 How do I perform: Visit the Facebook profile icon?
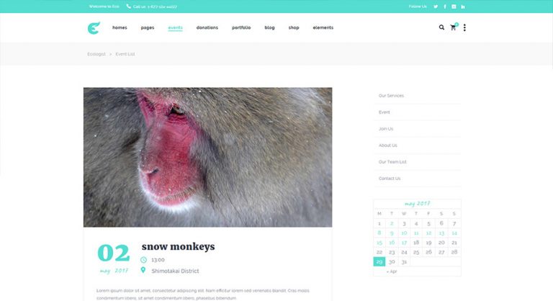[445, 6]
